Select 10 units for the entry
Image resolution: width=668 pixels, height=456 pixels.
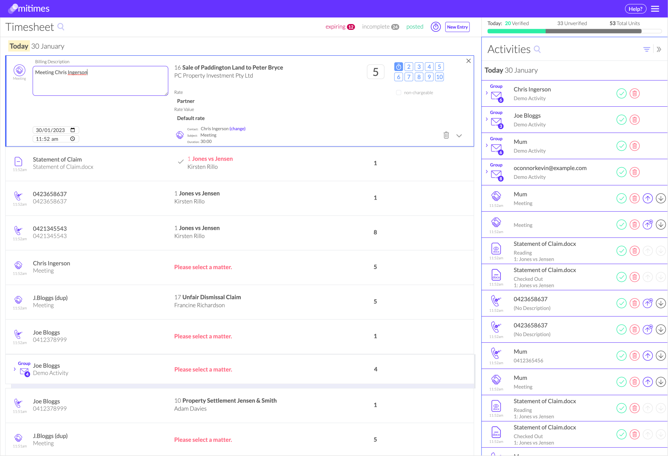[439, 77]
